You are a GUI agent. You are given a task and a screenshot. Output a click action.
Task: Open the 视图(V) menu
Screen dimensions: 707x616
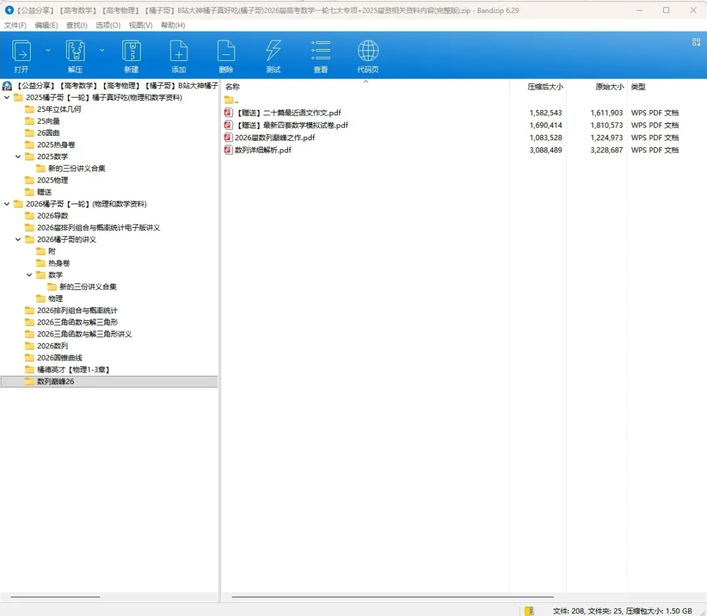(x=140, y=26)
